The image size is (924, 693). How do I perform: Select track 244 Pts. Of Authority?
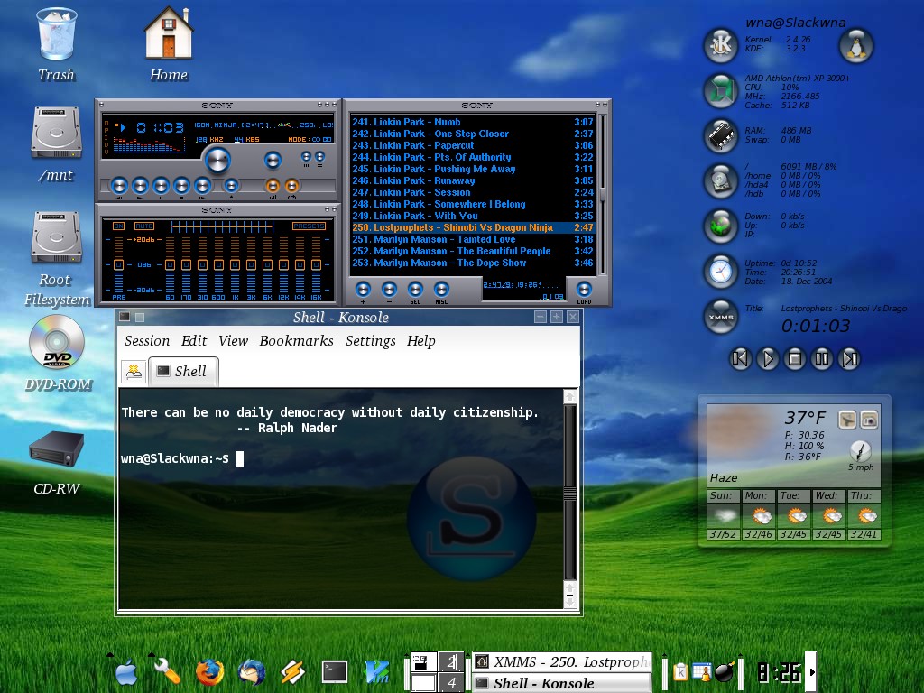tap(473, 157)
